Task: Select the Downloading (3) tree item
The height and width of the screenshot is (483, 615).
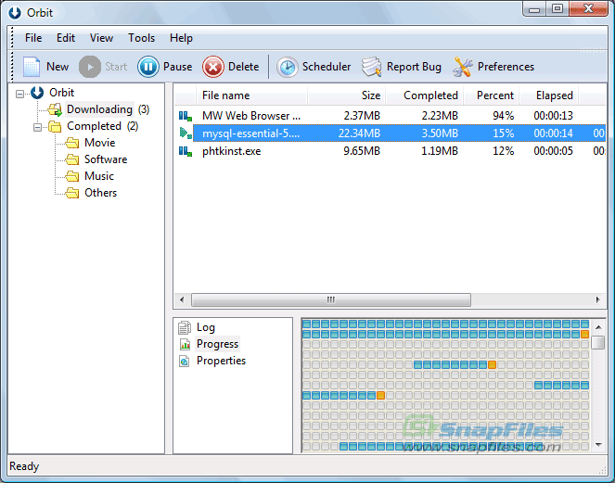Action: pyautogui.click(x=108, y=109)
